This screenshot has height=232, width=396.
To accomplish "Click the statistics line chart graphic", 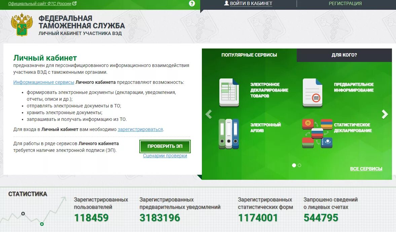I will coord(33,212).
